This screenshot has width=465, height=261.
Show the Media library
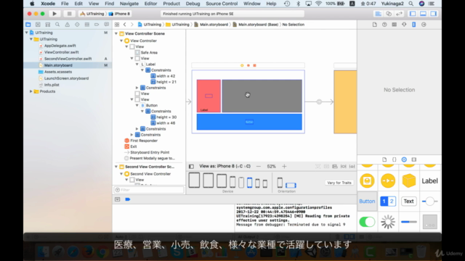point(413,159)
